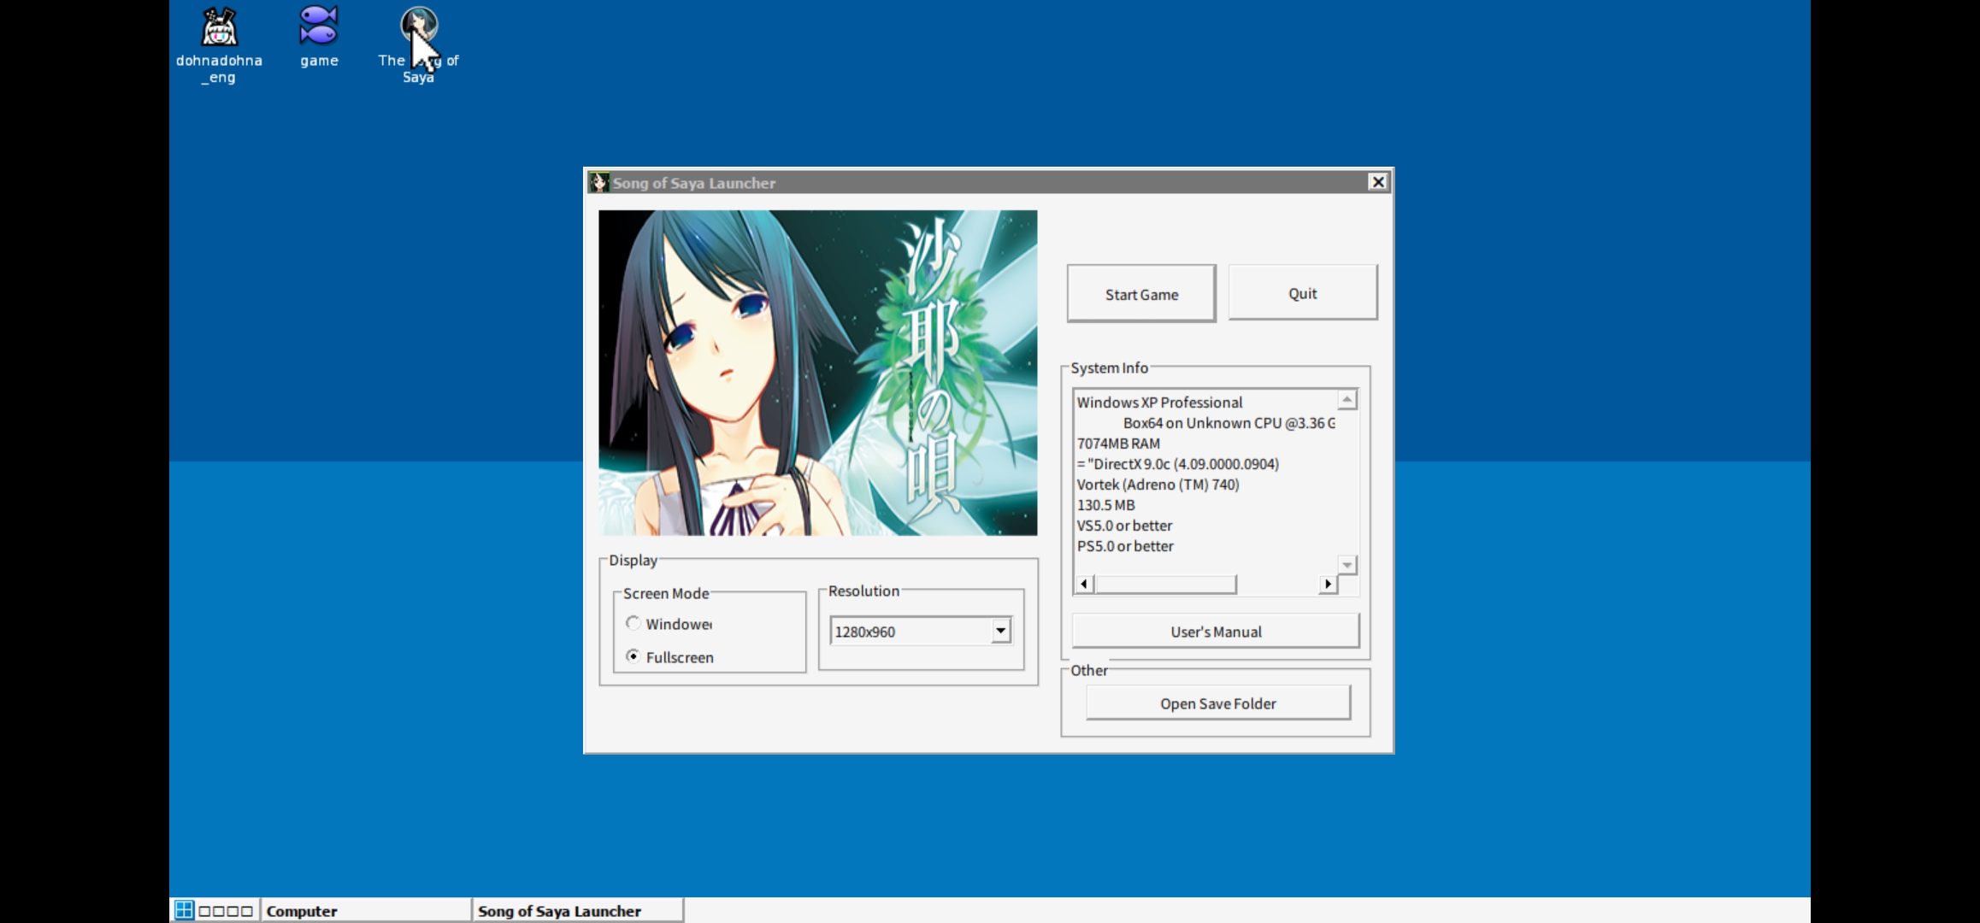The height and width of the screenshot is (923, 1980).
Task: Switch to Song of Saya Launcher taskbar item
Action: [577, 911]
